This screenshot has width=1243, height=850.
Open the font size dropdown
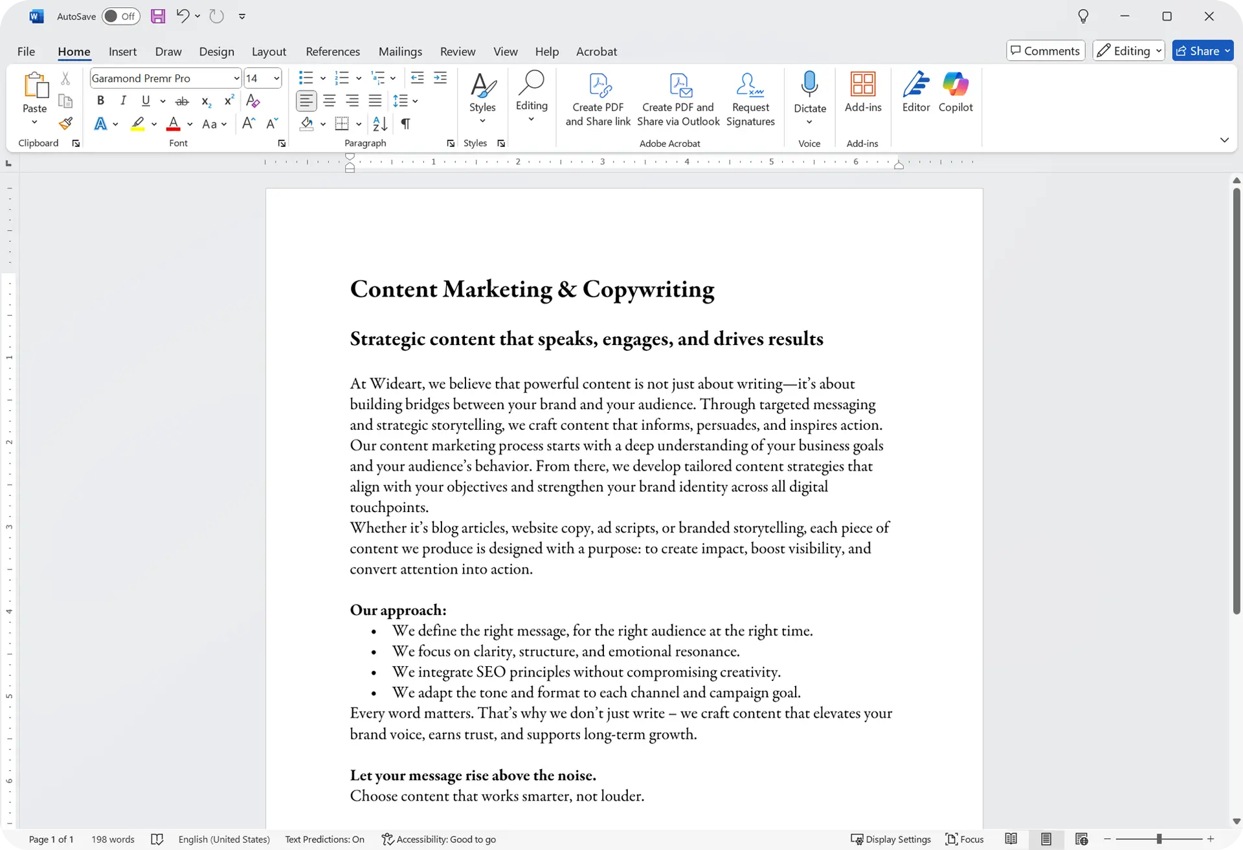(x=276, y=78)
